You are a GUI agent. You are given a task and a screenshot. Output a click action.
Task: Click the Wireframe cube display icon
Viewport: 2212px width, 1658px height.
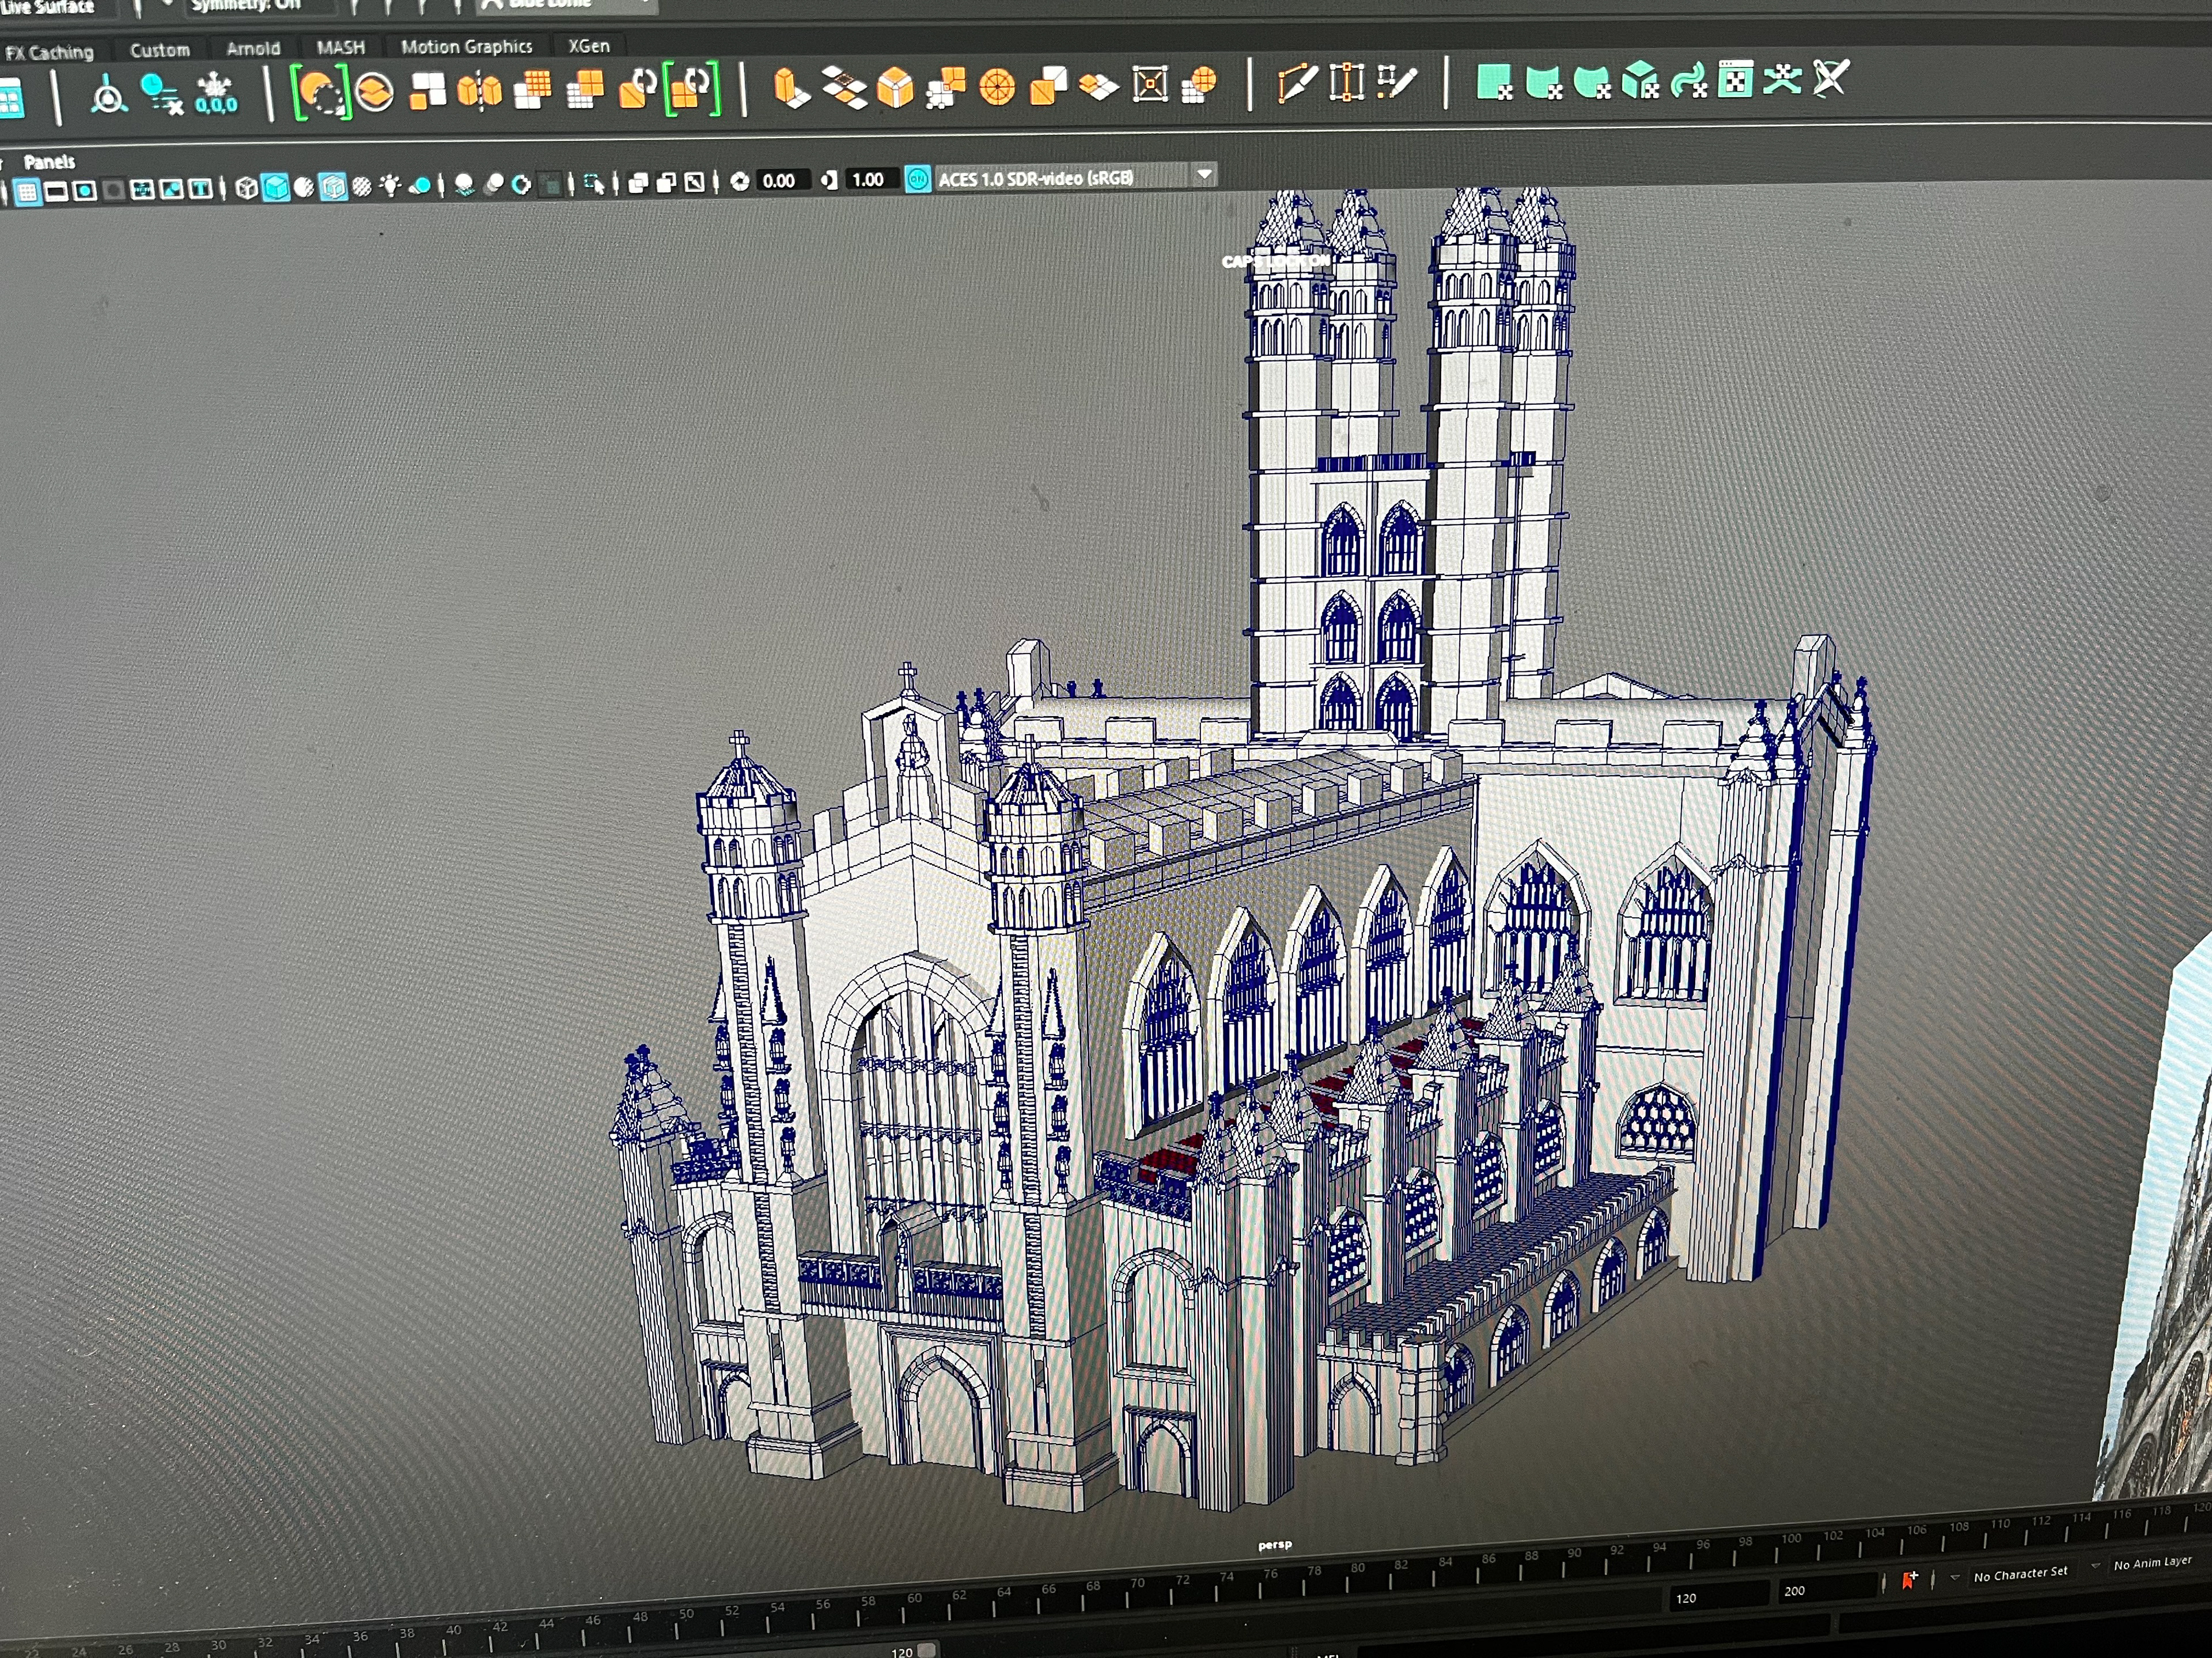[246, 187]
